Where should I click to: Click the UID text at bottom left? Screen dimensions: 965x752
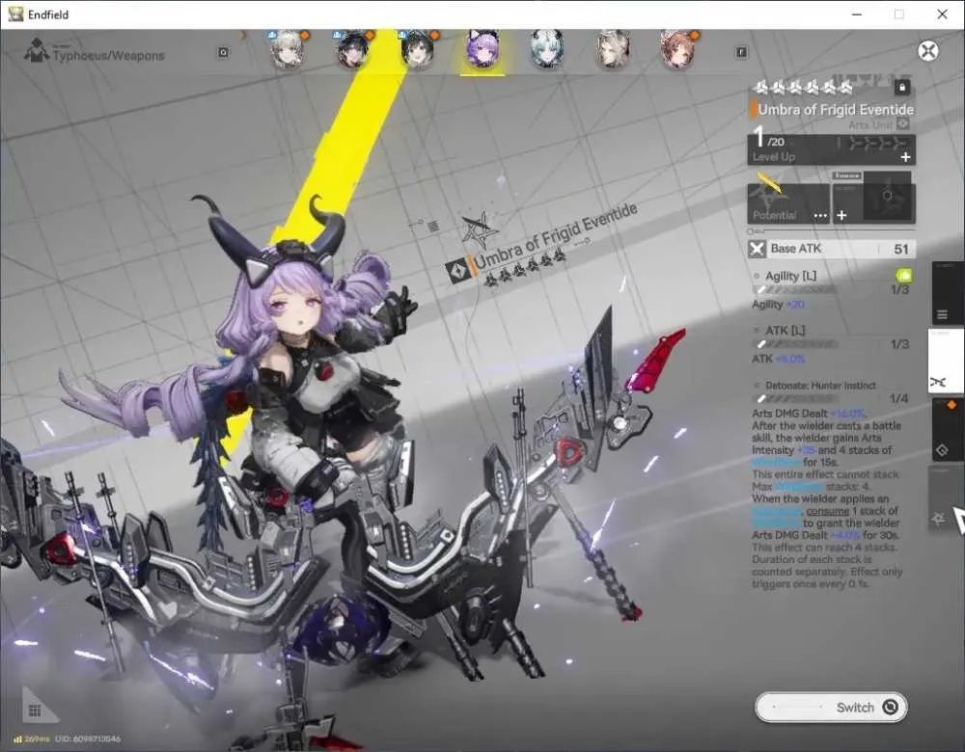(x=88, y=739)
